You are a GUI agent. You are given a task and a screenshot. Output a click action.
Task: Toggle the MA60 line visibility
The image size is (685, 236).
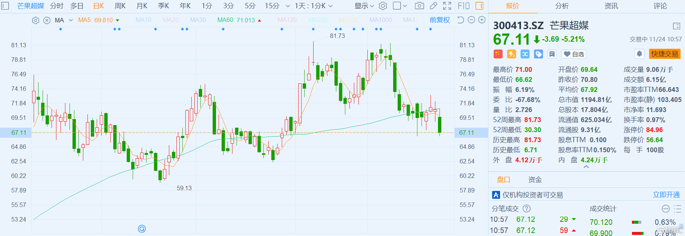(239, 20)
